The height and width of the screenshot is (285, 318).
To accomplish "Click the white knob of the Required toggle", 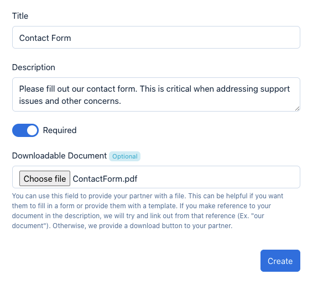I will point(32,130).
